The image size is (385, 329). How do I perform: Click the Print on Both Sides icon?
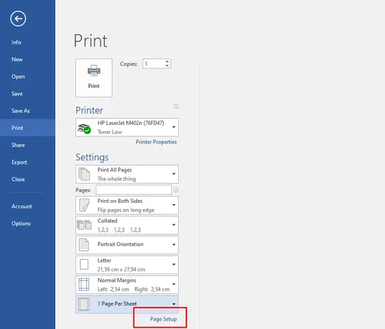click(84, 205)
